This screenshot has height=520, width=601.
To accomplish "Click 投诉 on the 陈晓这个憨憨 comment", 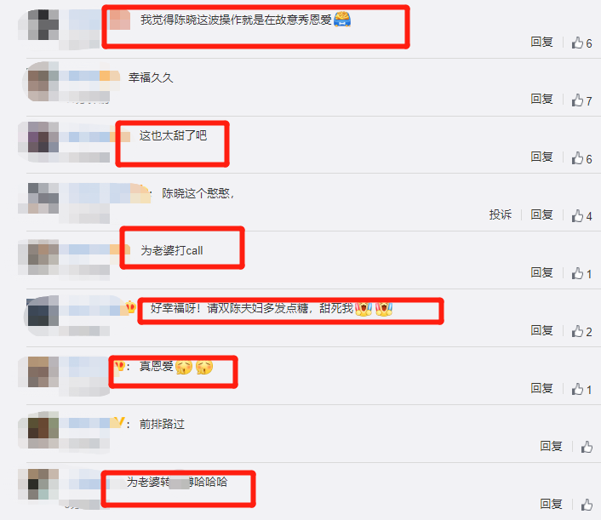I will [x=501, y=214].
